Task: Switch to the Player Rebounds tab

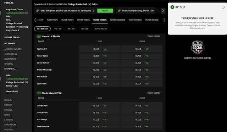Action: click(117, 20)
